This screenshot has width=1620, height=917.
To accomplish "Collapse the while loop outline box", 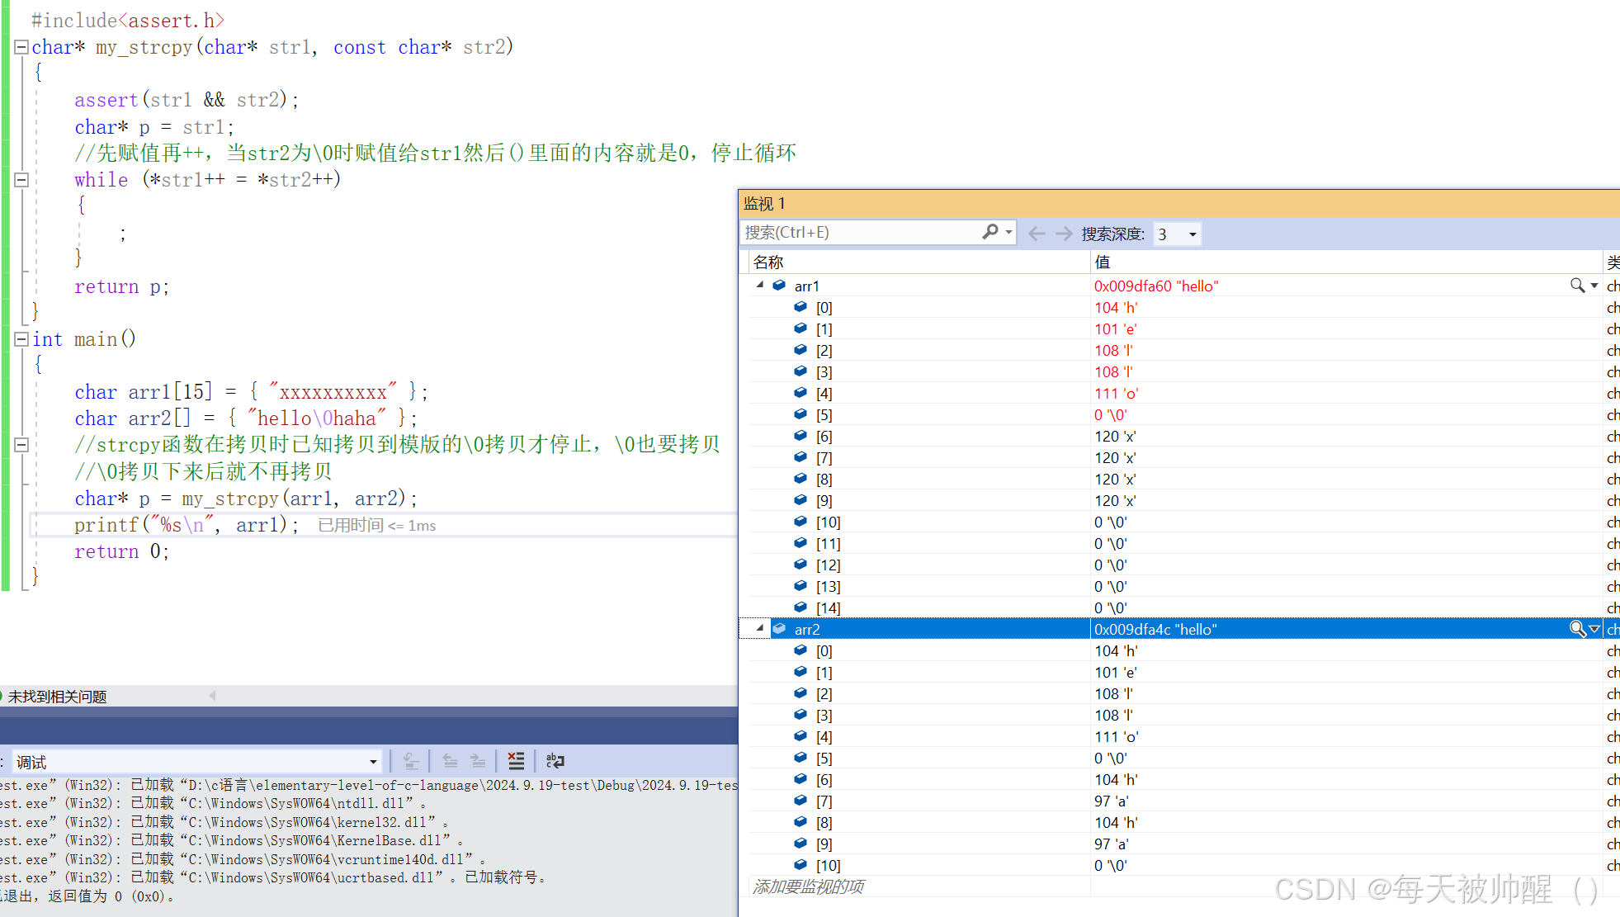I will [22, 179].
